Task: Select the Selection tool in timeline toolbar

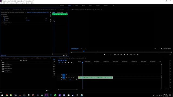Action: click(x=54, y=60)
